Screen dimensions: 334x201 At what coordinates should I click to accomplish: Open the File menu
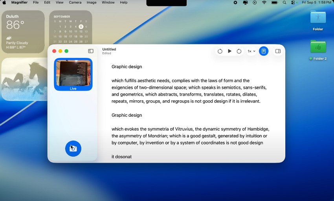36,3
